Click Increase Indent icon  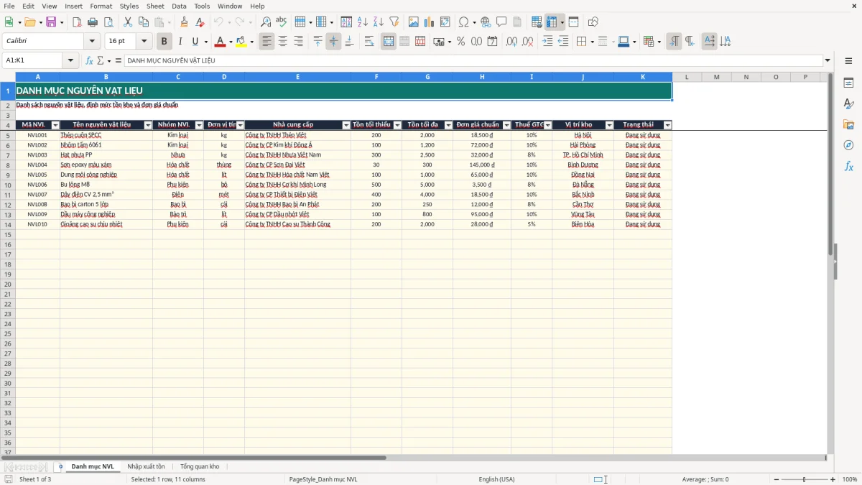(547, 42)
